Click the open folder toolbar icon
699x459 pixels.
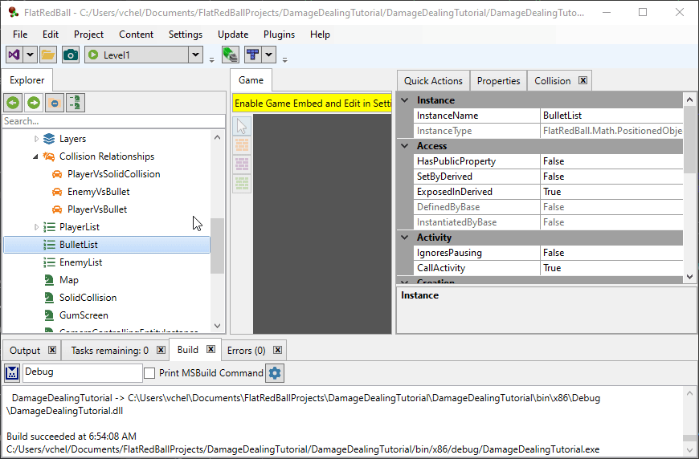coord(48,55)
